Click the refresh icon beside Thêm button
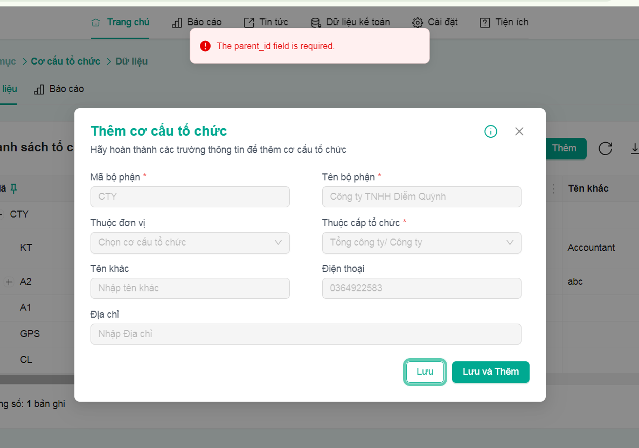 (605, 149)
